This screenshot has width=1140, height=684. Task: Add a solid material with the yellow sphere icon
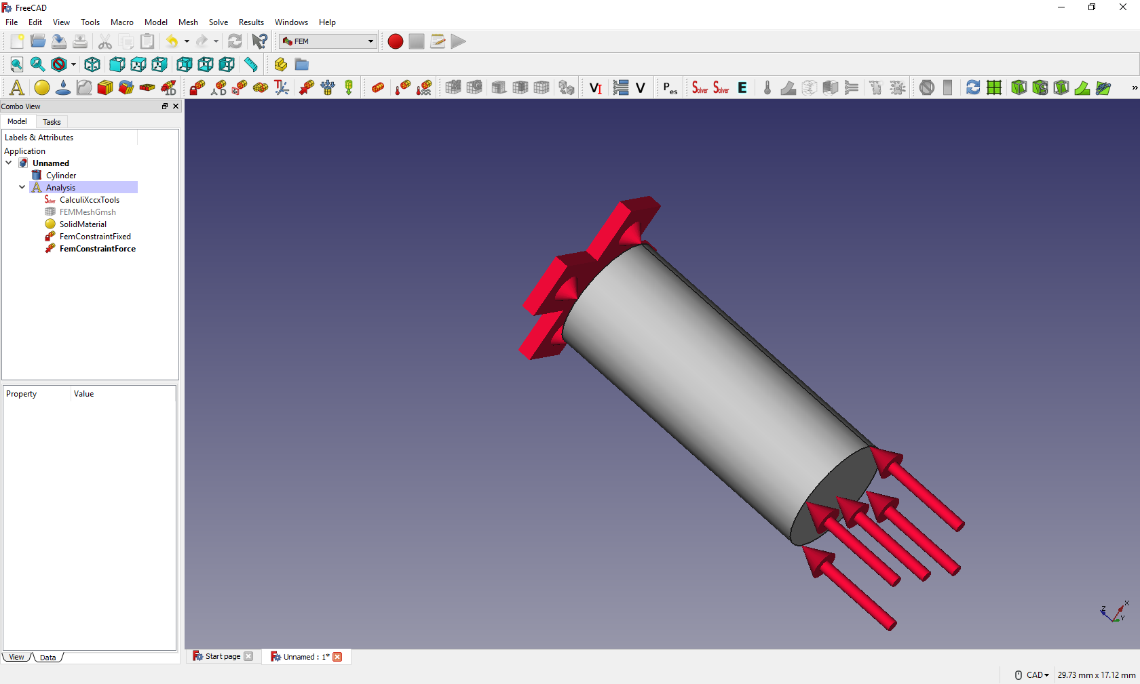42,87
